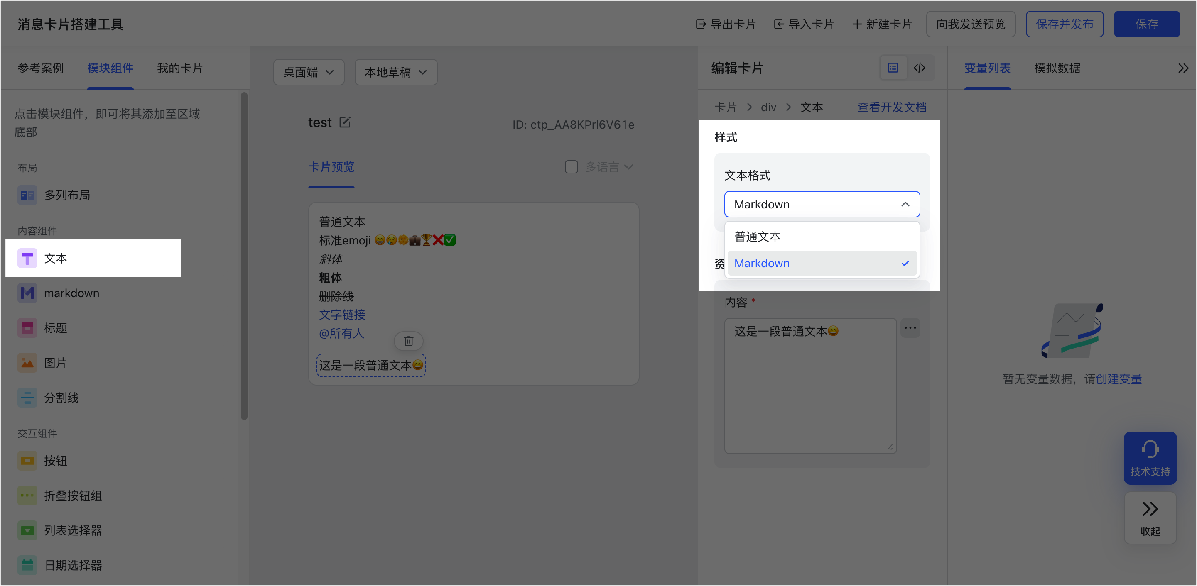The height and width of the screenshot is (586, 1197).
Task: Delete selected text block via trash icon
Action: (408, 341)
